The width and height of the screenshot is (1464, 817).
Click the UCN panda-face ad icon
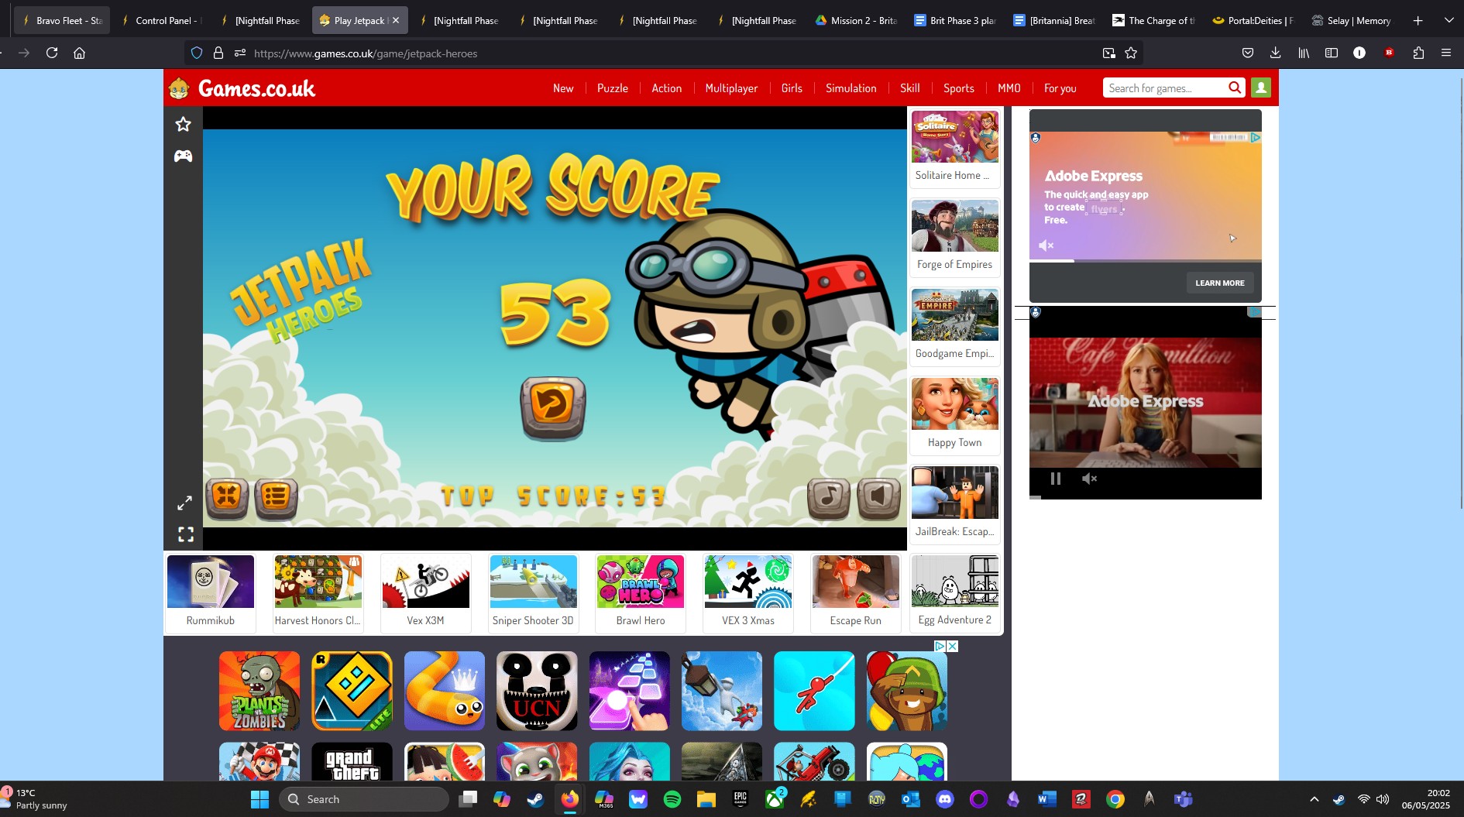click(x=537, y=691)
